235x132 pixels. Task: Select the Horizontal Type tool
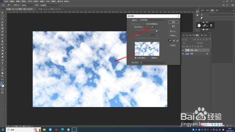(x=2, y=63)
